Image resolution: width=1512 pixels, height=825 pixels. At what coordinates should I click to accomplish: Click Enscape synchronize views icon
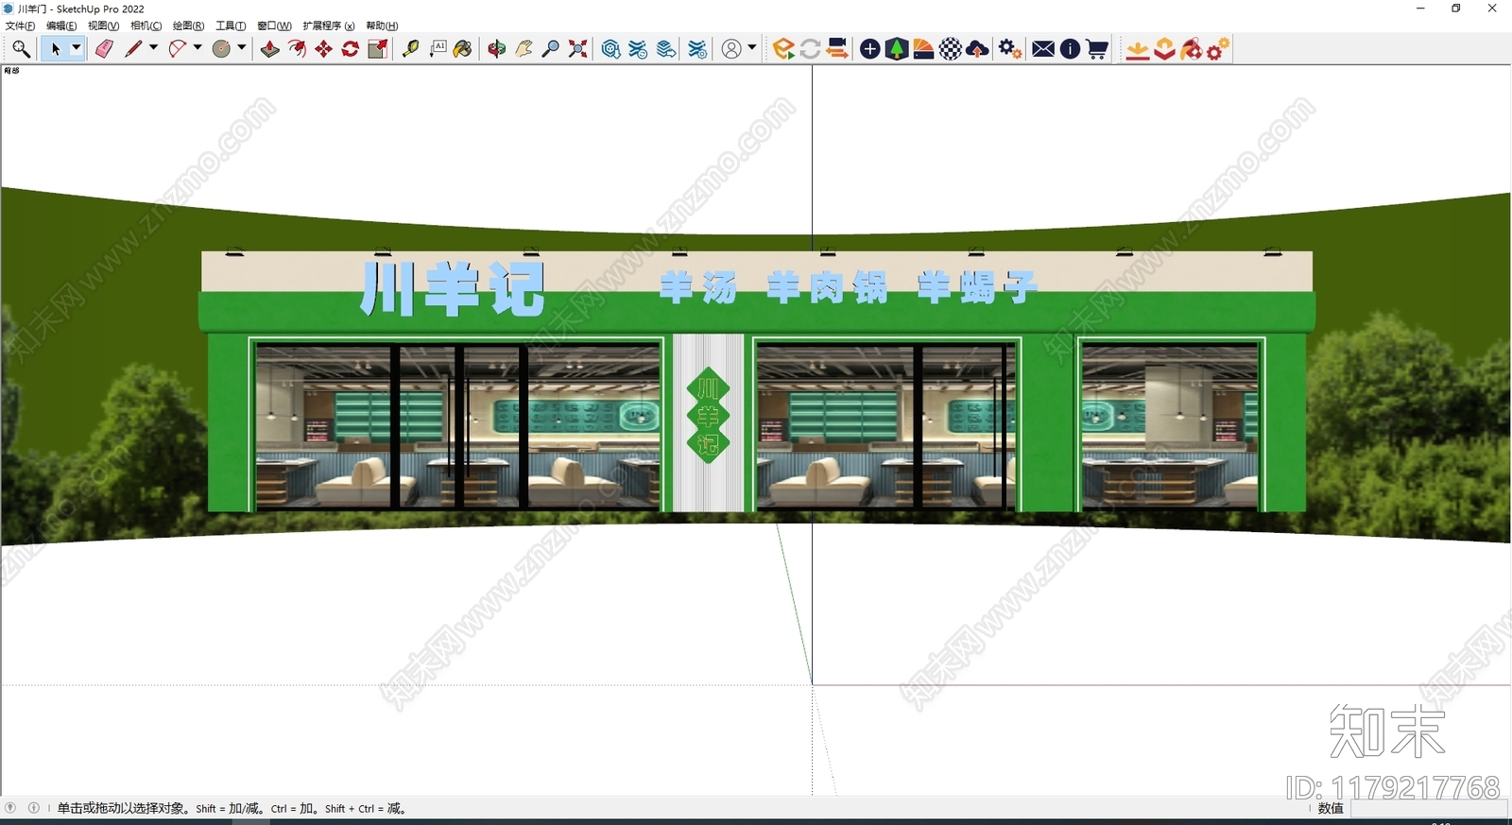(837, 49)
